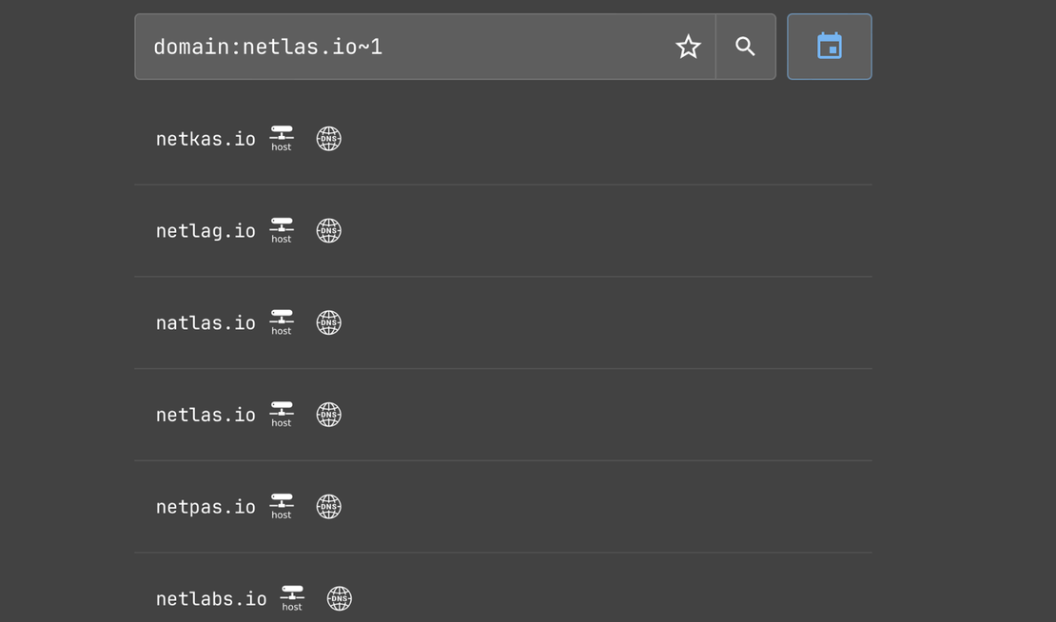Open host records for natlas.io
1056x622 pixels.
tap(282, 322)
